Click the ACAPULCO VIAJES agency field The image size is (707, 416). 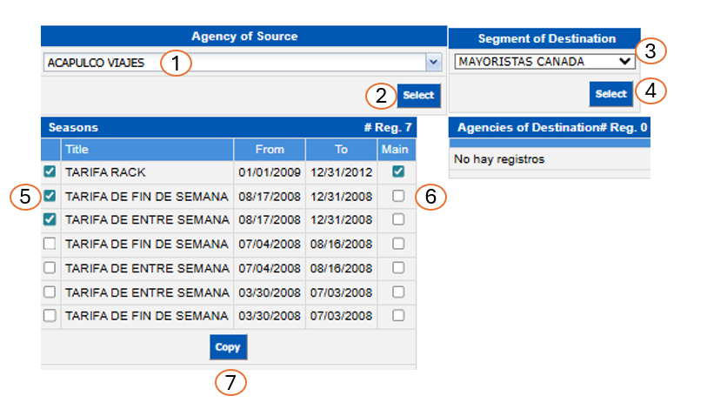coord(233,63)
